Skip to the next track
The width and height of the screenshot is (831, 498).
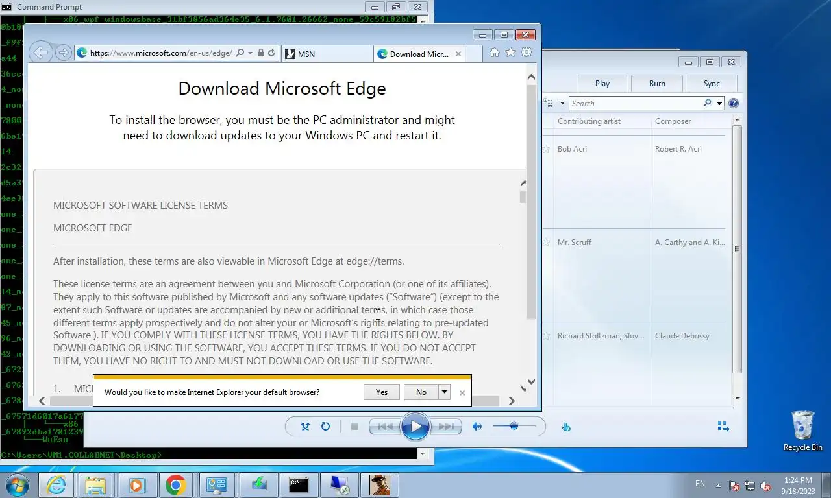pyautogui.click(x=446, y=427)
